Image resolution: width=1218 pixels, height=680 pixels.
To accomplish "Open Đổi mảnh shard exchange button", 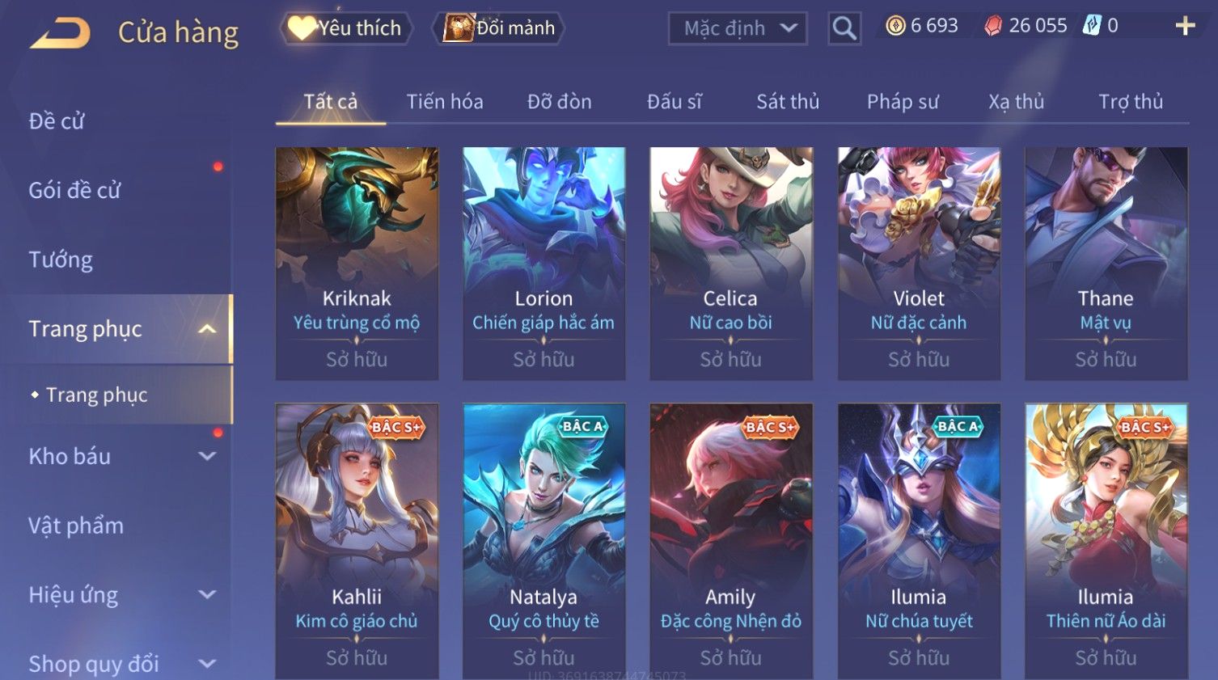I will click(499, 28).
